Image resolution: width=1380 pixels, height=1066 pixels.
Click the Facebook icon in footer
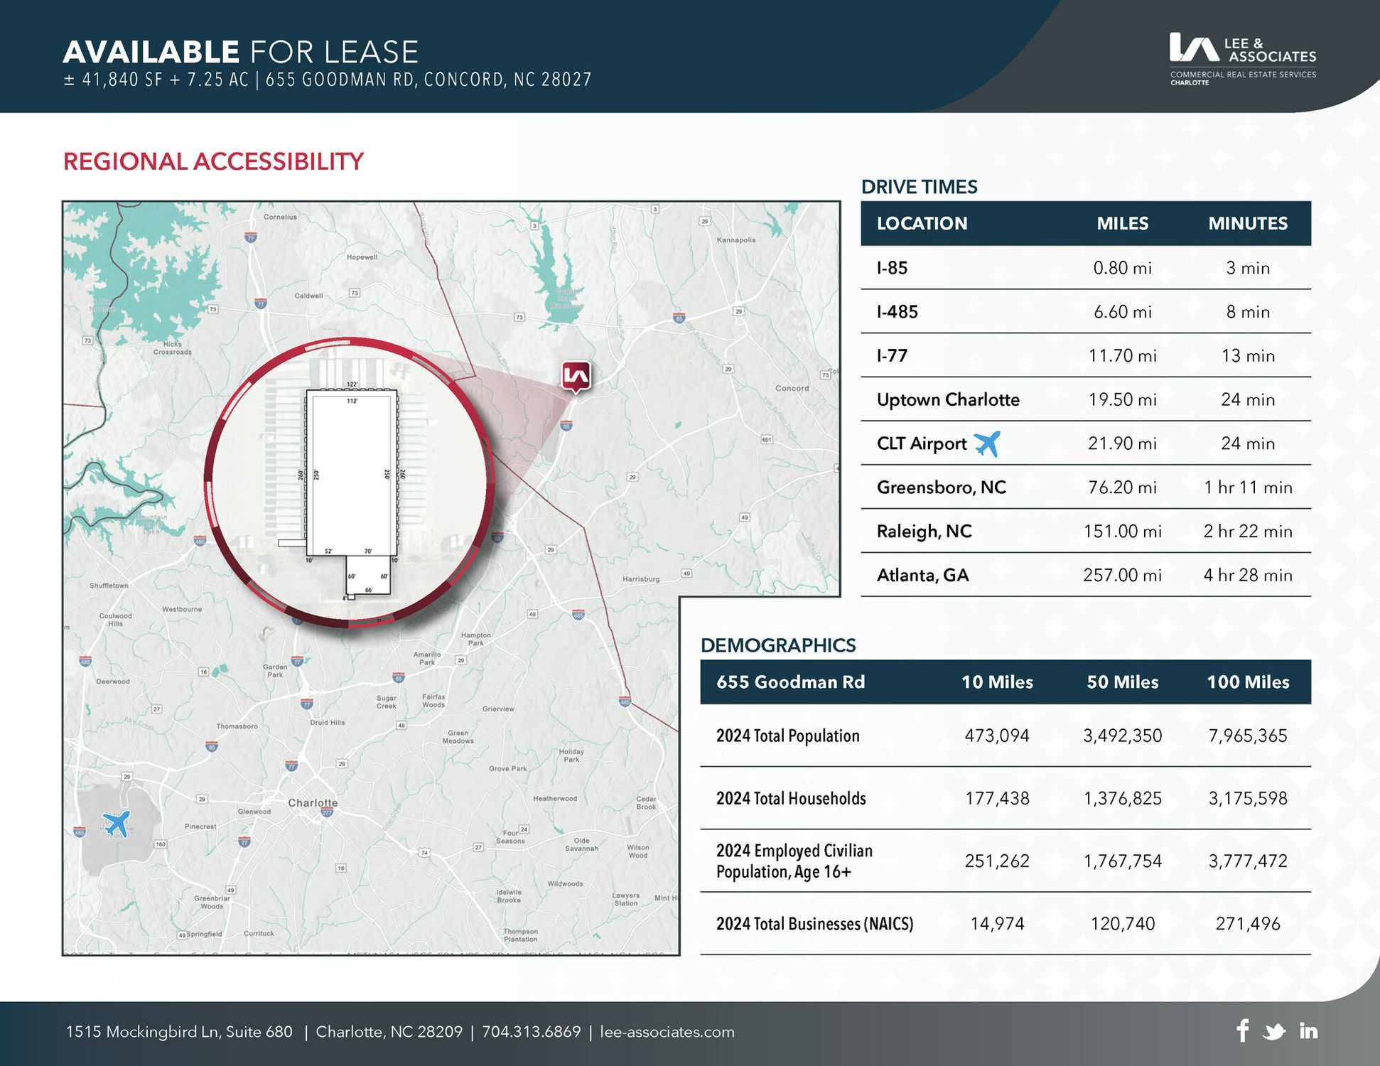pos(1242,1030)
